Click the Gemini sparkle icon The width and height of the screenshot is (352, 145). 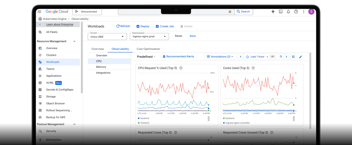pos(273,12)
